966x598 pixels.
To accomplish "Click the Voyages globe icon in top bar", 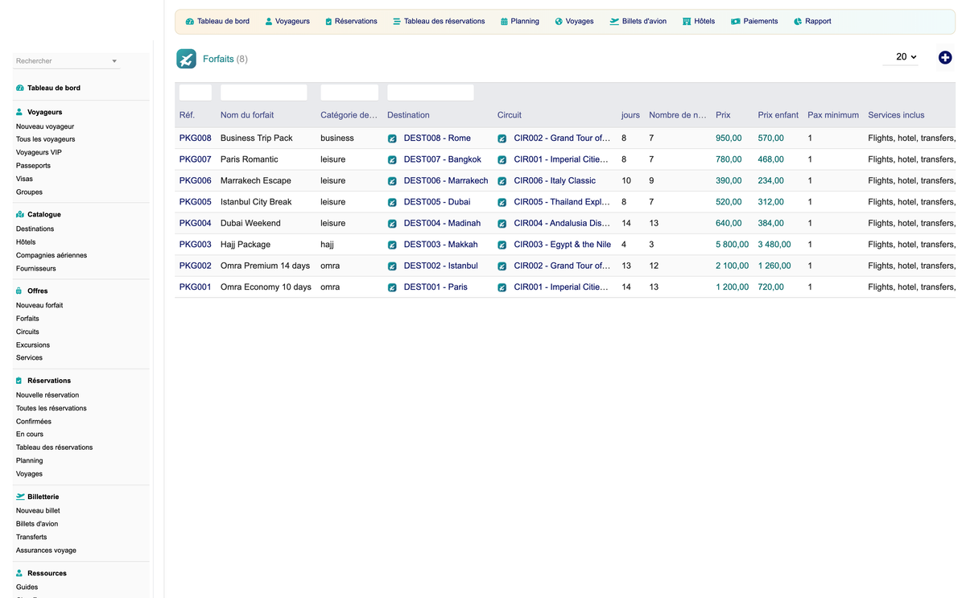I will pyautogui.click(x=559, y=22).
